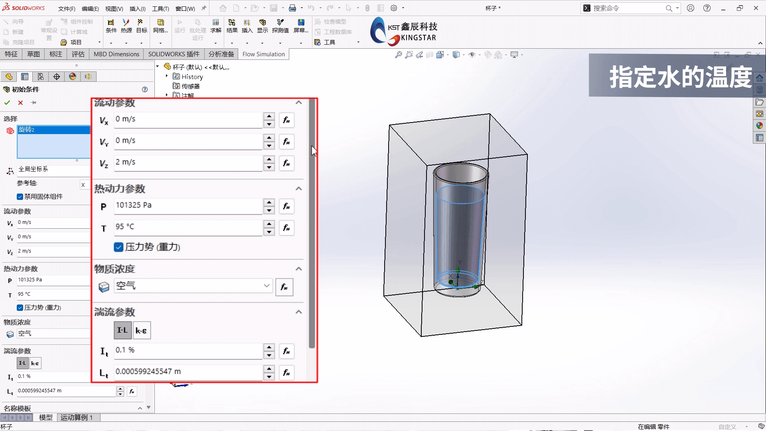The width and height of the screenshot is (766, 431).
Task: Expand the History tree node
Action: (167, 76)
